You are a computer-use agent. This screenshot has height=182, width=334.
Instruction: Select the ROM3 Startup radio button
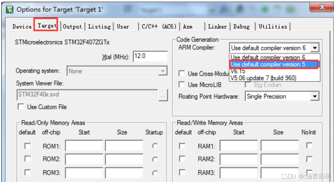click(155, 173)
